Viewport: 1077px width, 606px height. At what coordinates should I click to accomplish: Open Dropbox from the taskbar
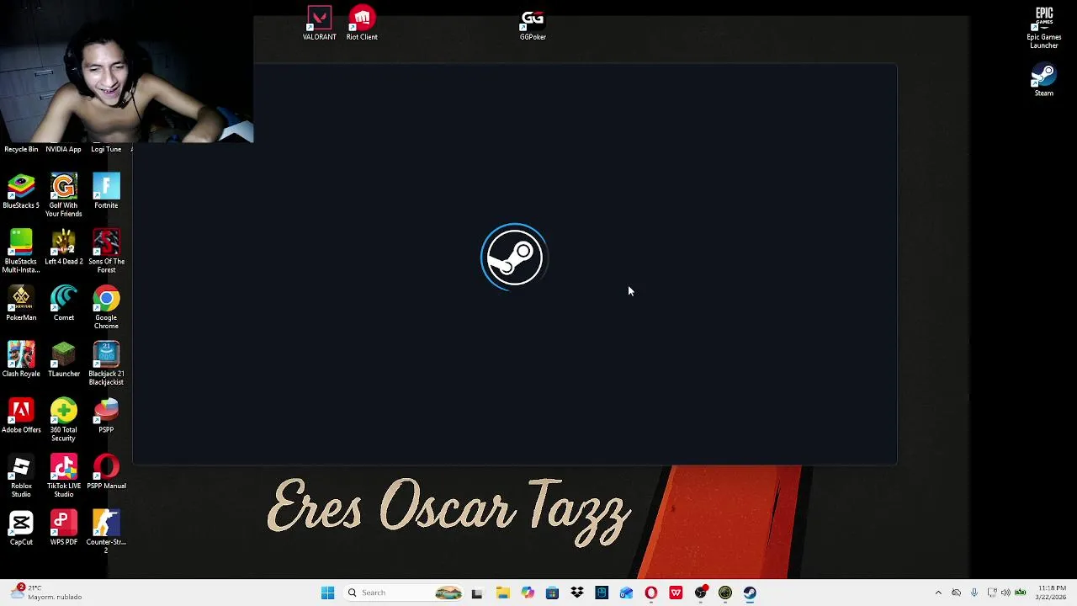point(577,593)
